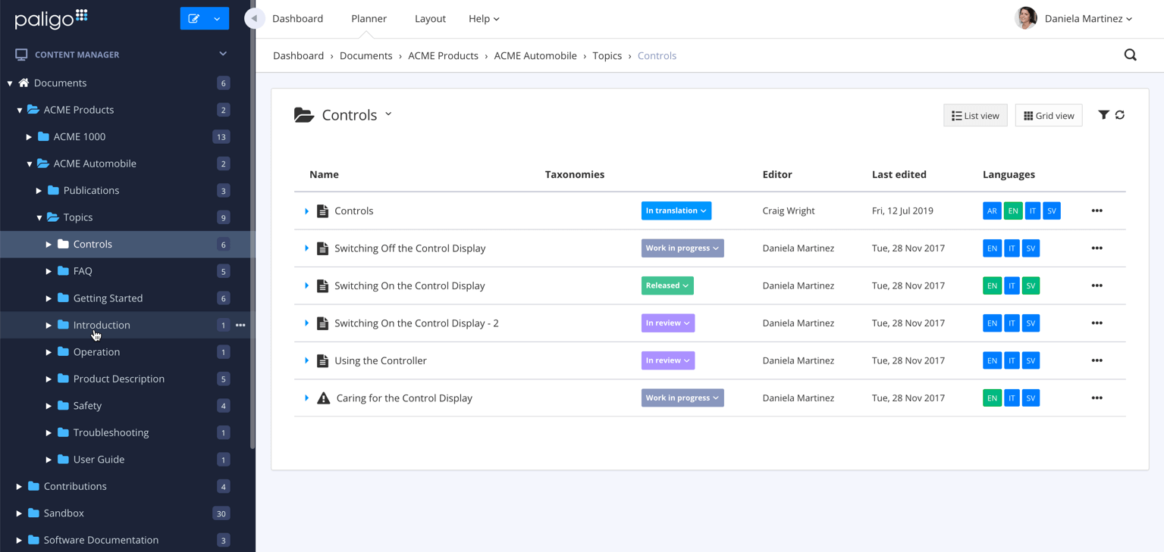Open the Help menu
Image resolution: width=1164 pixels, height=552 pixels.
484,18
